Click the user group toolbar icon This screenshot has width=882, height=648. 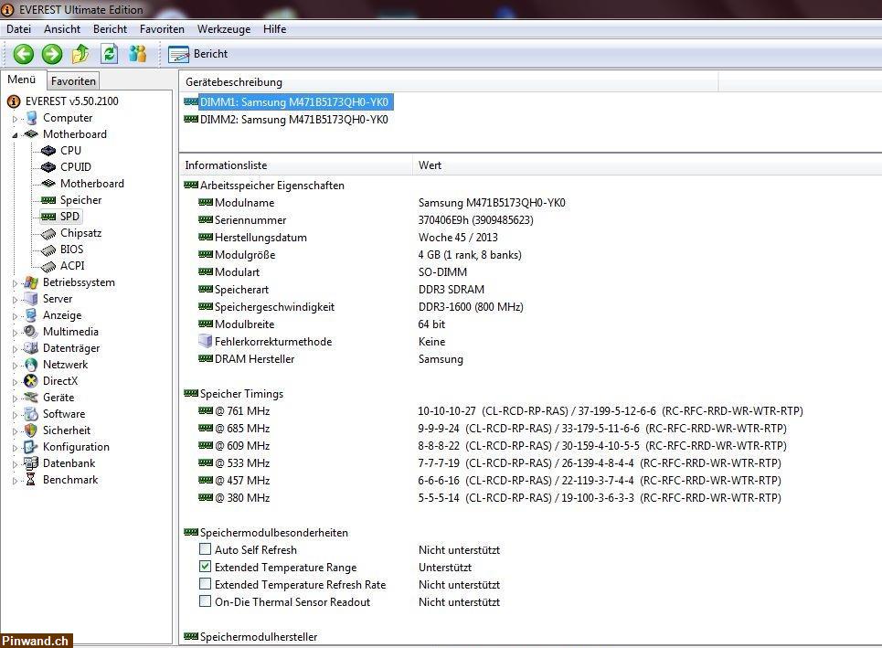coord(137,54)
